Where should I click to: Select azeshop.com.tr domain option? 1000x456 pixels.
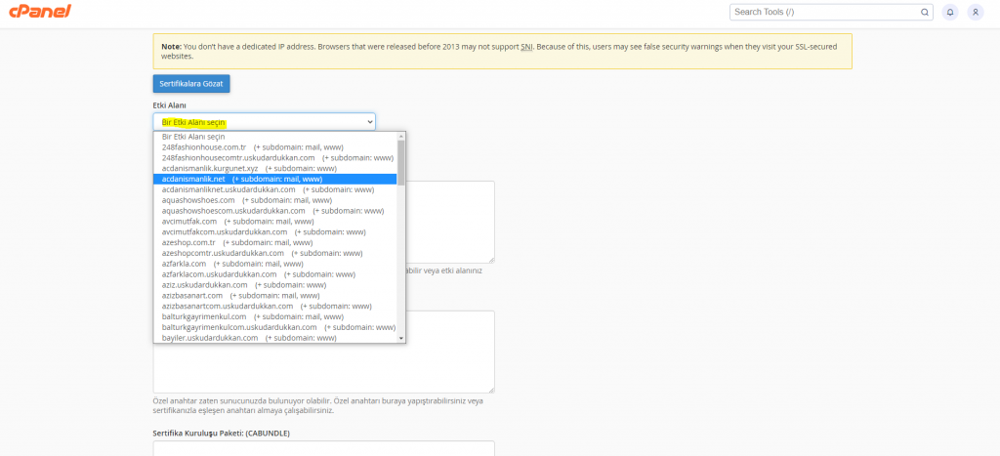[274, 242]
